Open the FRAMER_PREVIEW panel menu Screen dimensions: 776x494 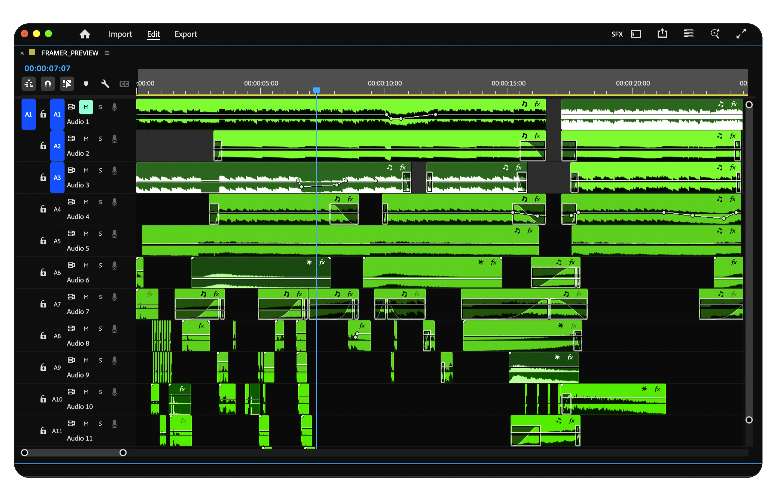click(107, 53)
